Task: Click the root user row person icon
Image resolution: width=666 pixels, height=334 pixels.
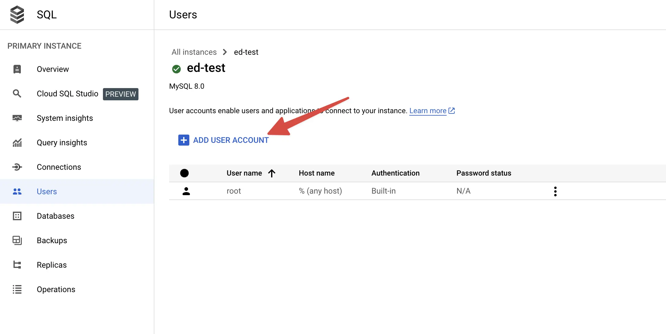Action: tap(186, 191)
